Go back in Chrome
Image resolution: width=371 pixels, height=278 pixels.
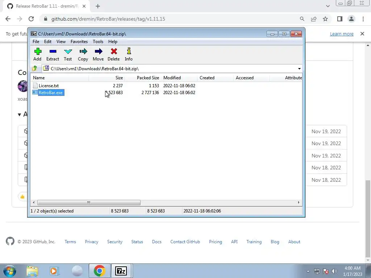coord(8,19)
